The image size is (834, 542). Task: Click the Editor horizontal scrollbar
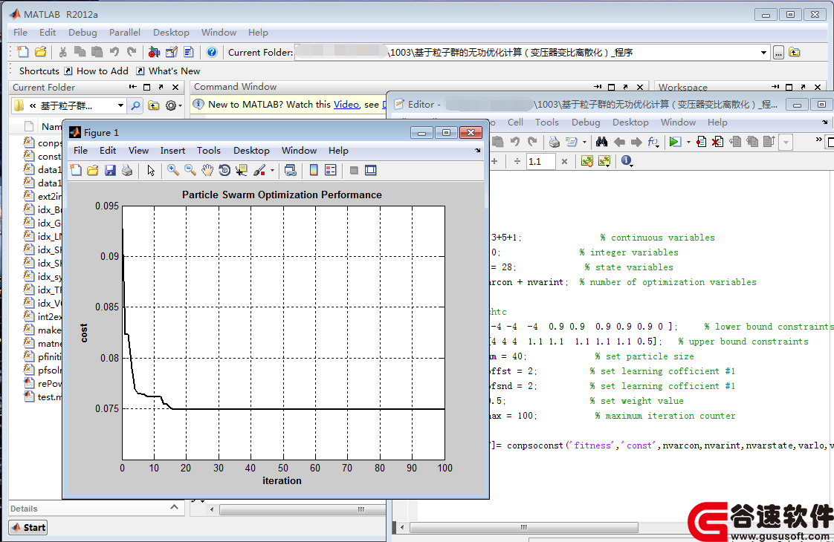pyautogui.click(x=523, y=527)
